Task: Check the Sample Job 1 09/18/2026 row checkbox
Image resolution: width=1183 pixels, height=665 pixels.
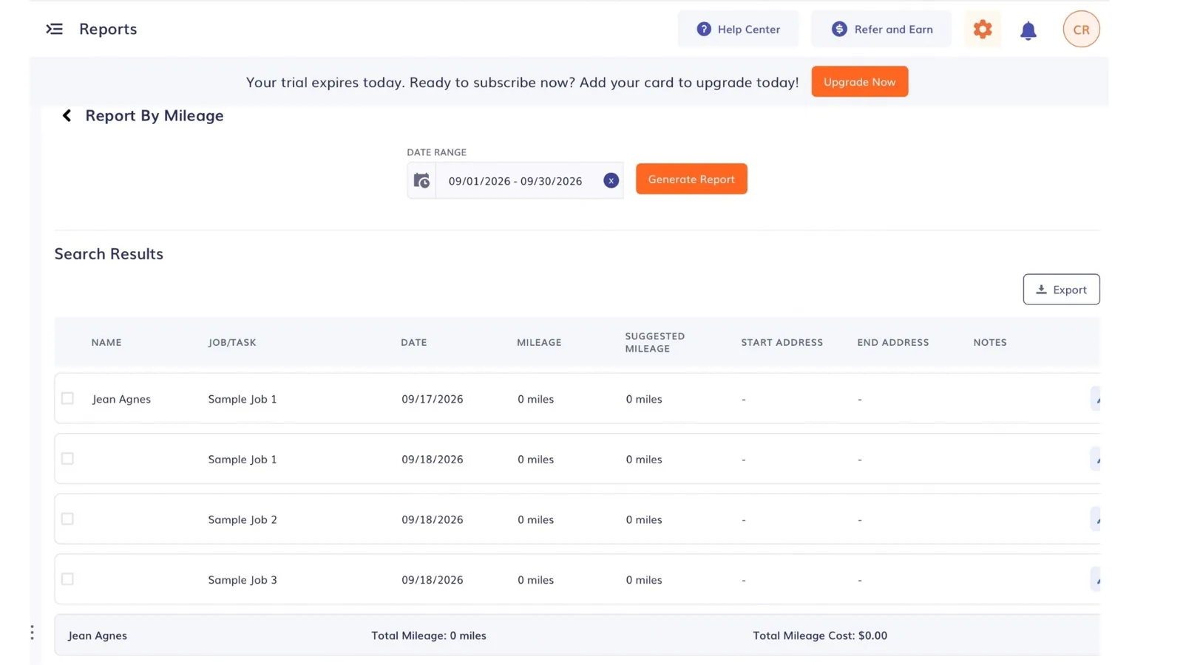Action: click(67, 459)
